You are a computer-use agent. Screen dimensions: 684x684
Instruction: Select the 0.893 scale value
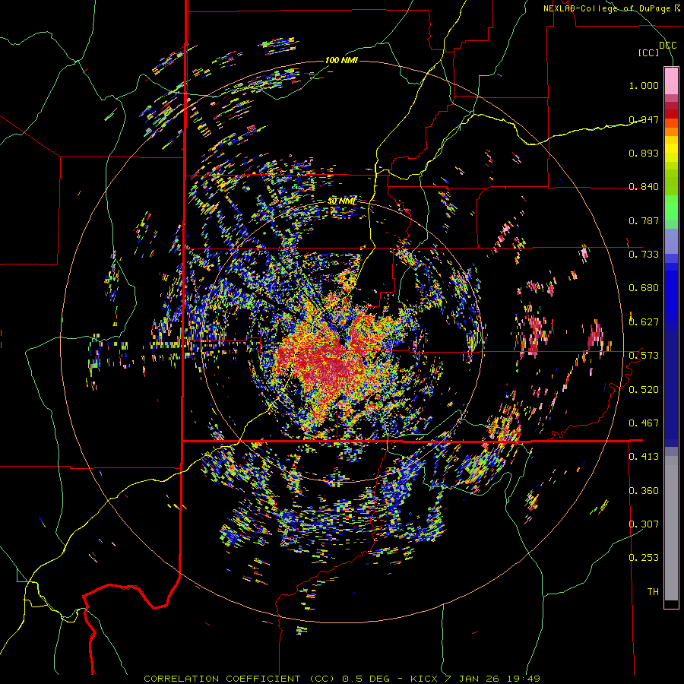click(644, 153)
